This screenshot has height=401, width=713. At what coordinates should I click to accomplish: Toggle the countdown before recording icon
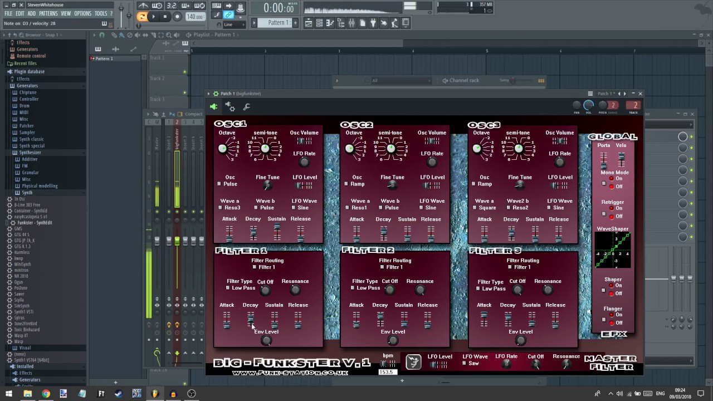click(x=172, y=6)
